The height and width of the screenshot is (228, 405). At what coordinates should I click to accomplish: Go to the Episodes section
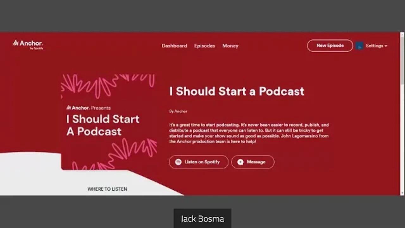[205, 46]
